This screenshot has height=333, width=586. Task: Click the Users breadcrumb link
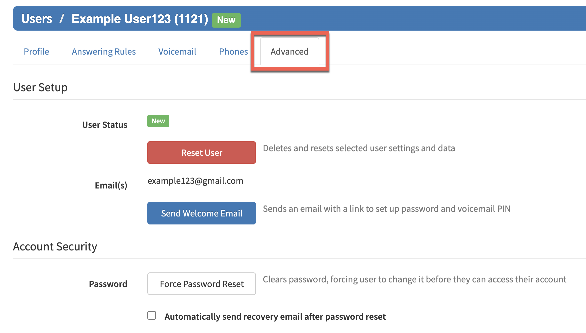(37, 19)
